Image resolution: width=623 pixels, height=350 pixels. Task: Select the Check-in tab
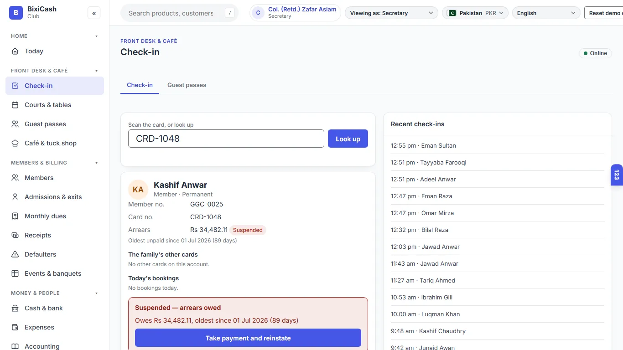(x=140, y=85)
